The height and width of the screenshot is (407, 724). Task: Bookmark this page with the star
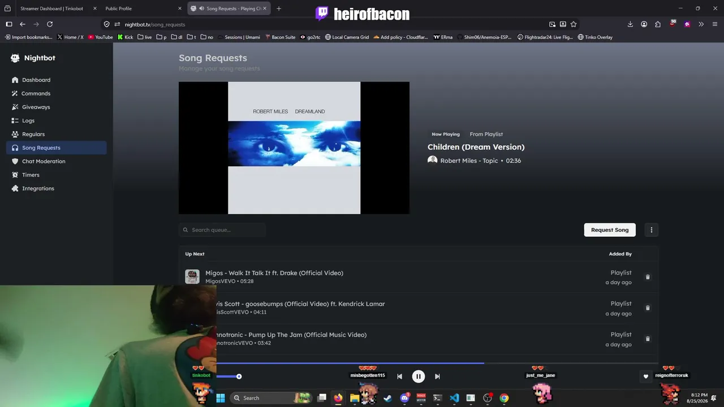(574, 24)
